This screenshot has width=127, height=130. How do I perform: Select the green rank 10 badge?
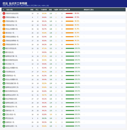tap(4, 48)
